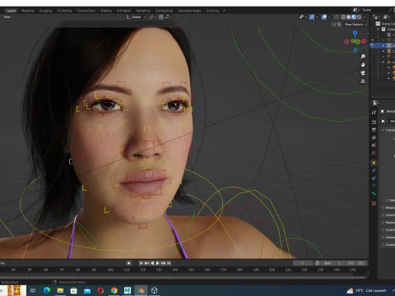Open the viewport object visibility dropdown

pos(304,17)
